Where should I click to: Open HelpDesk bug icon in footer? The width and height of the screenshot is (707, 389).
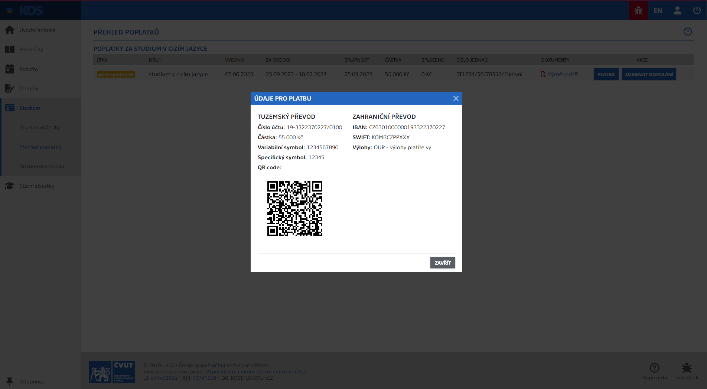(x=686, y=368)
